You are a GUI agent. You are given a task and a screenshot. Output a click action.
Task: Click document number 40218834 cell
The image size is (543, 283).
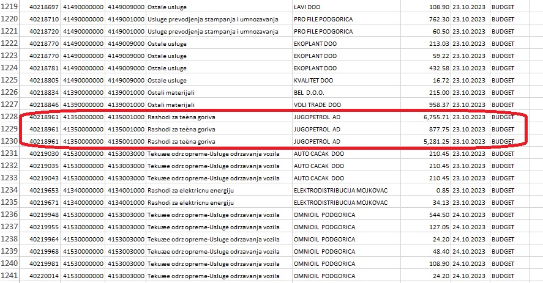coord(40,93)
